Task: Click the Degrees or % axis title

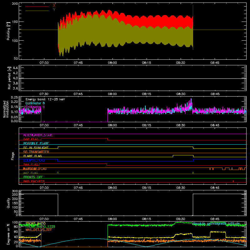Action: point(8,234)
